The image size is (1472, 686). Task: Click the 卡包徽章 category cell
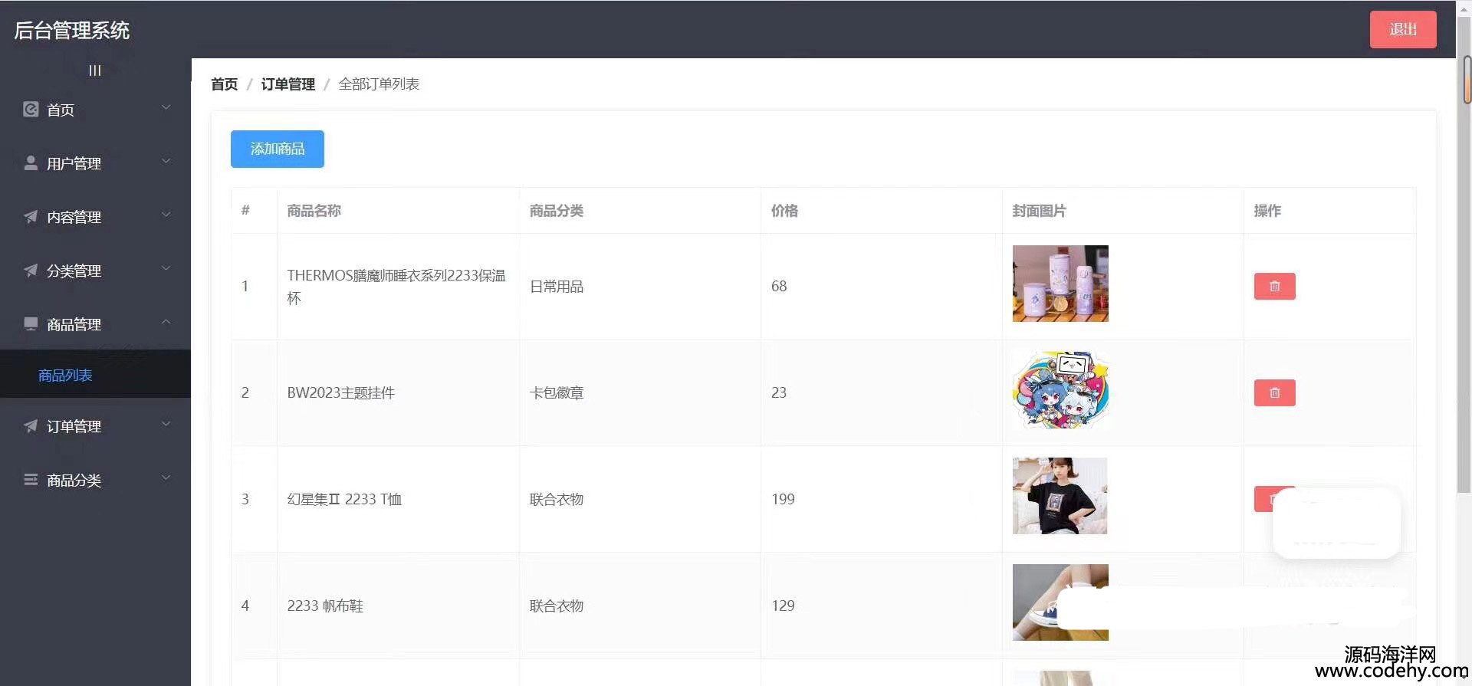click(x=557, y=392)
